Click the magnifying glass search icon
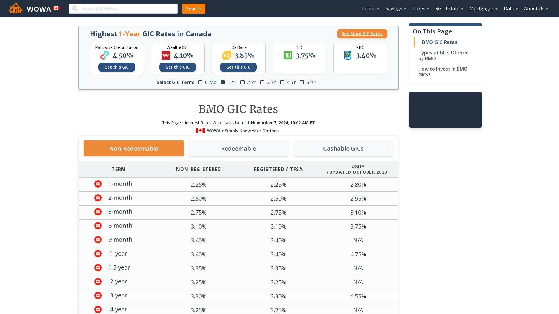Viewport: 559px width, 314px height. pyautogui.click(x=75, y=9)
